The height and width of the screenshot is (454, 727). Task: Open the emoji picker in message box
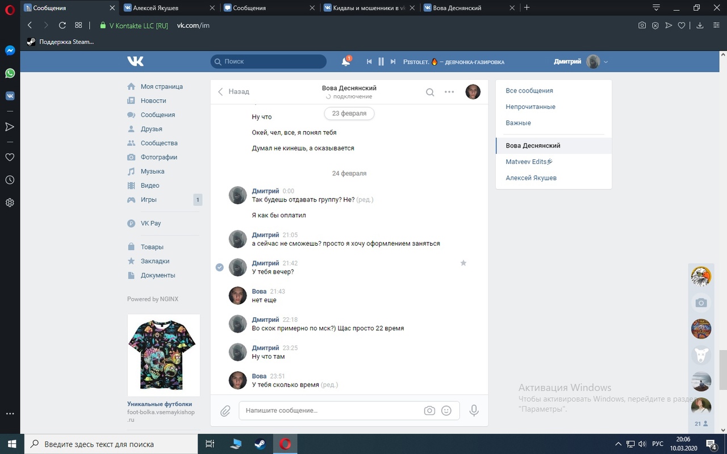446,410
